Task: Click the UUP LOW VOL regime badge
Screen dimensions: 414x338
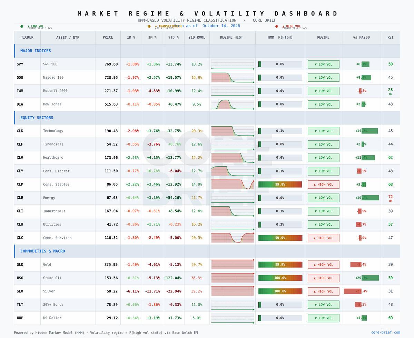Action: pos(324,318)
